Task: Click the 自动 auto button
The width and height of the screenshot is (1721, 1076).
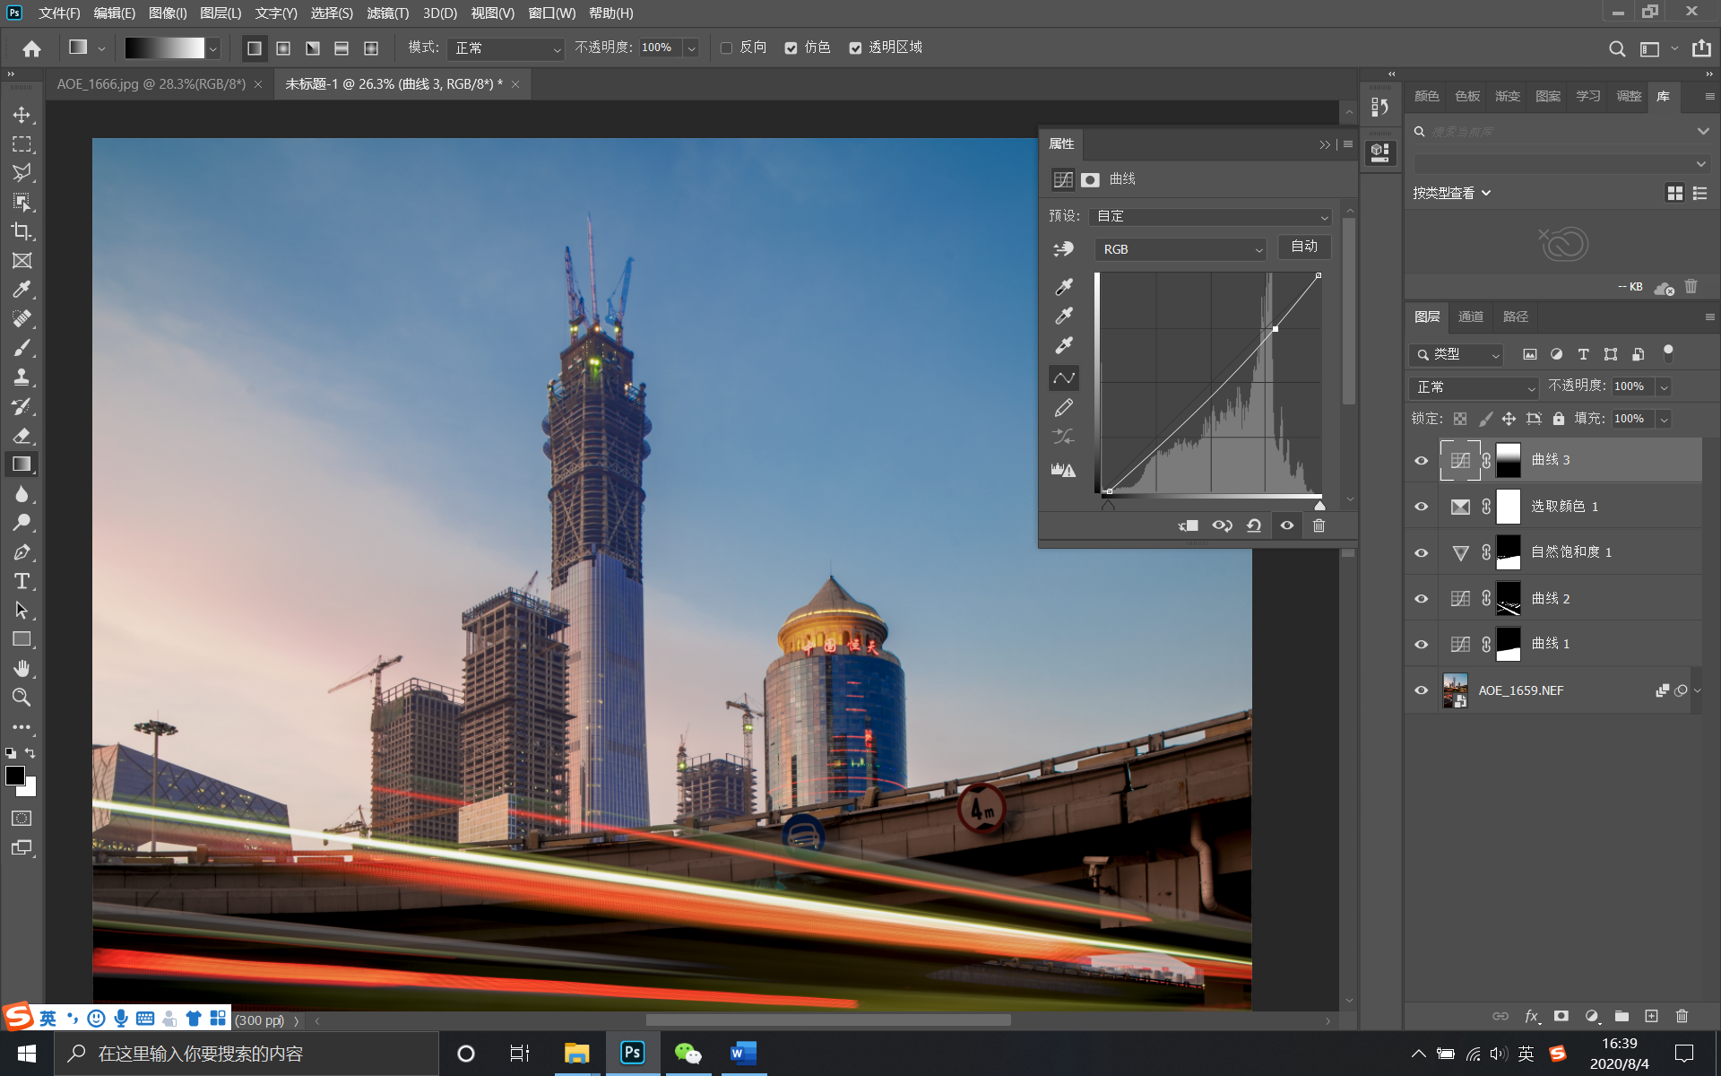Action: pos(1304,247)
